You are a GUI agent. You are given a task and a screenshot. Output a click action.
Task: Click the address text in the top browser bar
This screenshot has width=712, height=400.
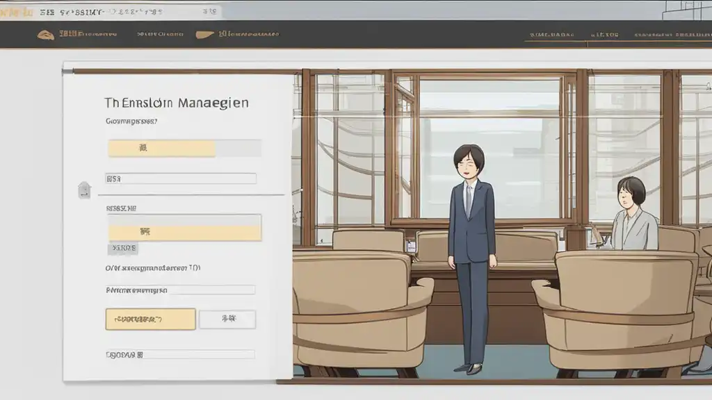click(x=102, y=12)
